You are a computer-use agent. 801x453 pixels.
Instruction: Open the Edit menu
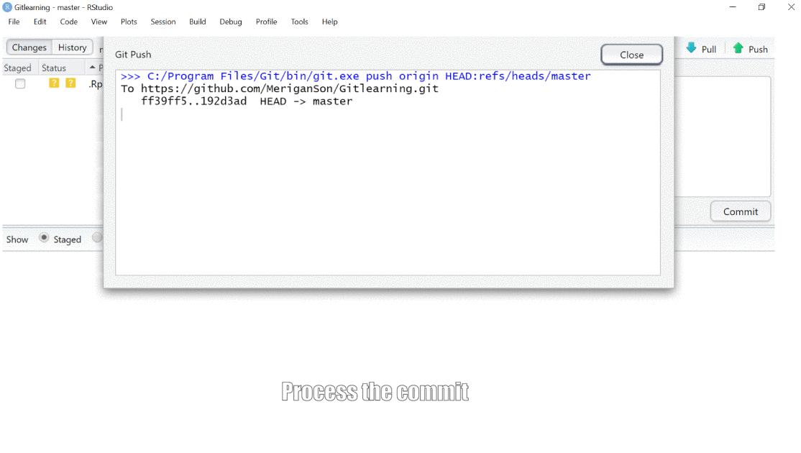point(40,22)
